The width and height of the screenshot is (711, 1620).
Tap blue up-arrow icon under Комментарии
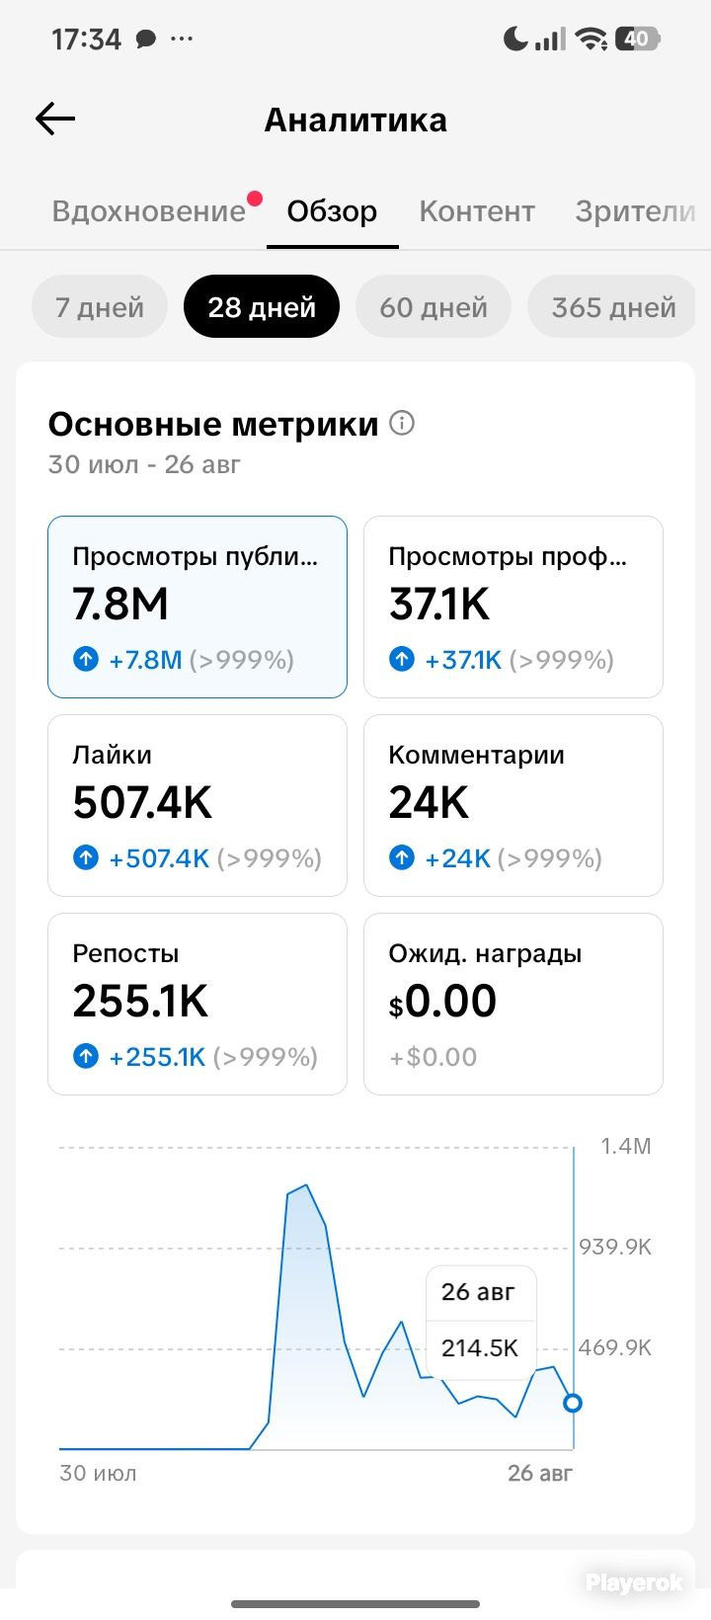tap(402, 857)
